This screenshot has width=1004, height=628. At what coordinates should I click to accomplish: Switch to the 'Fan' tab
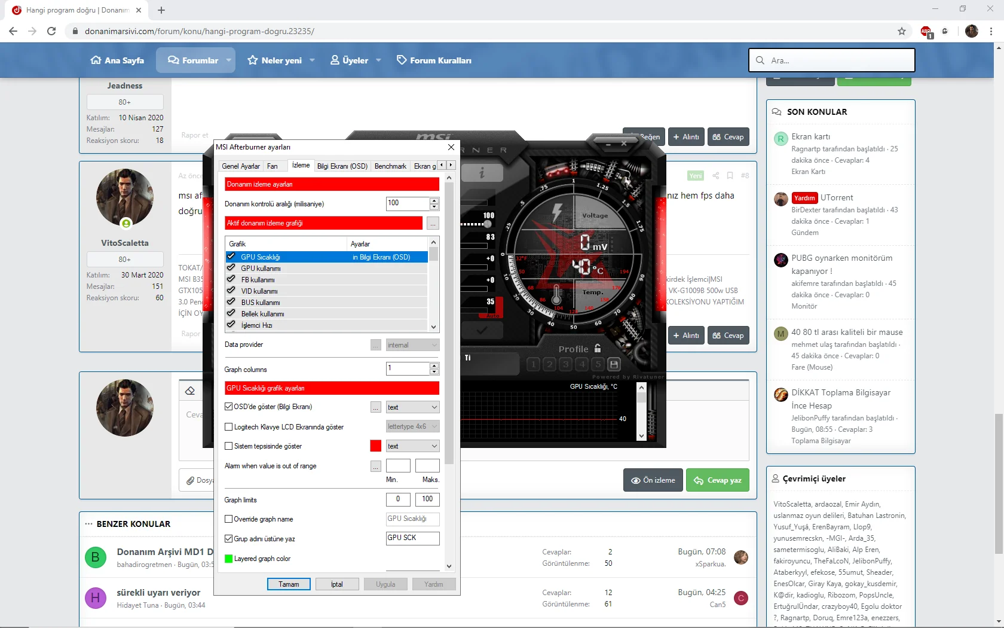273,166
